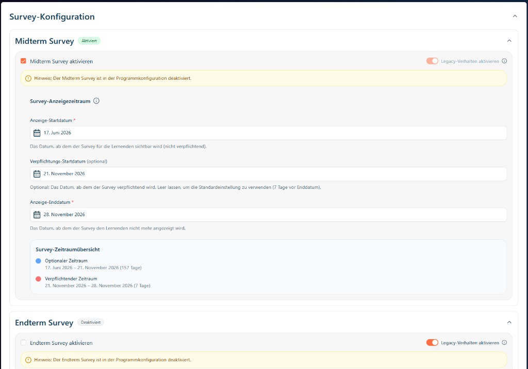Collapse the Survey-Konfiguration section chevron

[515, 16]
